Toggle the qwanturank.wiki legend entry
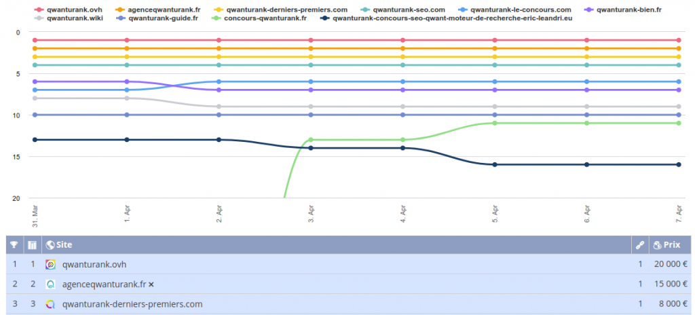This screenshot has width=695, height=315. click(69, 18)
